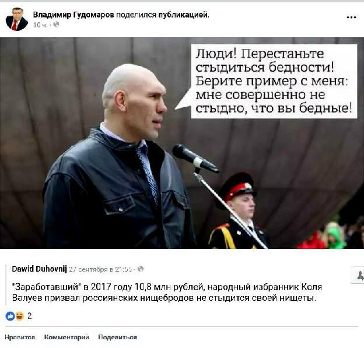
Task: Open the three-dot post options menu
Action: [351, 17]
